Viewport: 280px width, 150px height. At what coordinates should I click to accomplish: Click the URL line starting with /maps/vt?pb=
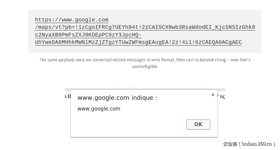click(x=145, y=27)
